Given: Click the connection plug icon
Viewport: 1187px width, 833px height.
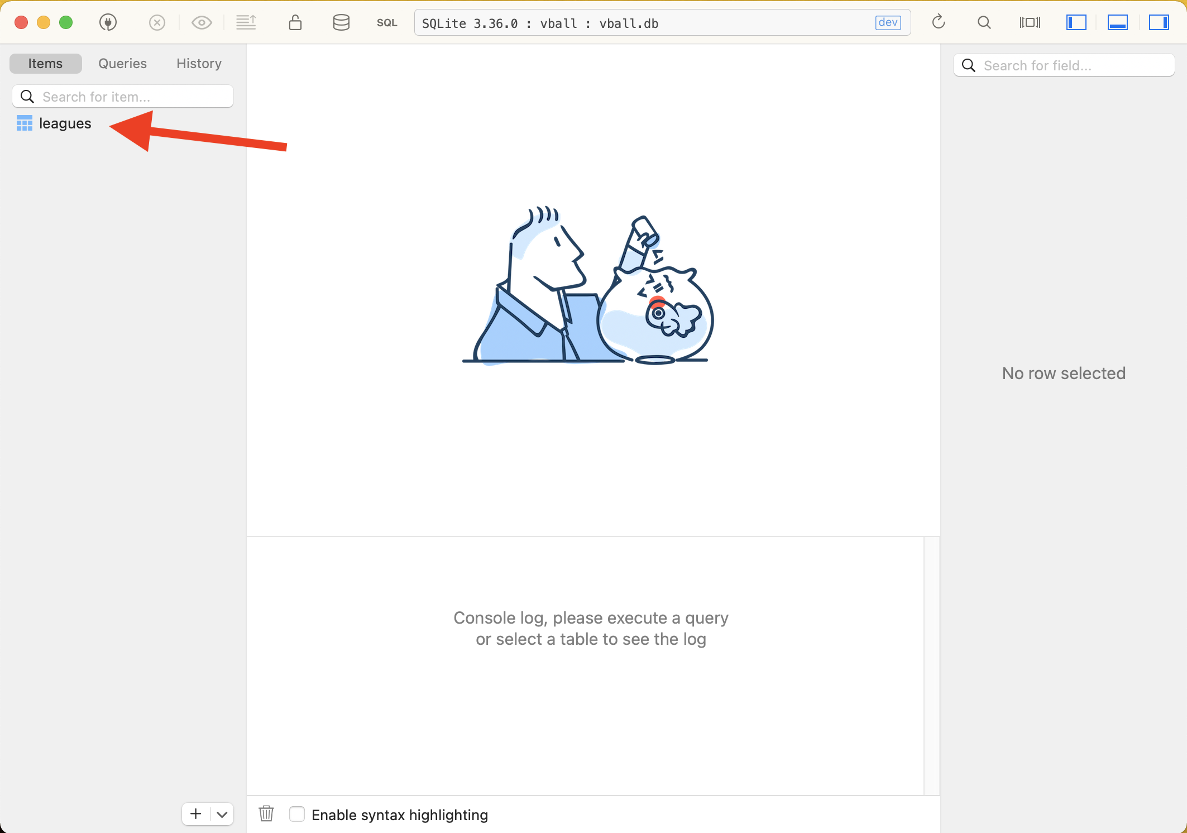Looking at the screenshot, I should (x=108, y=22).
